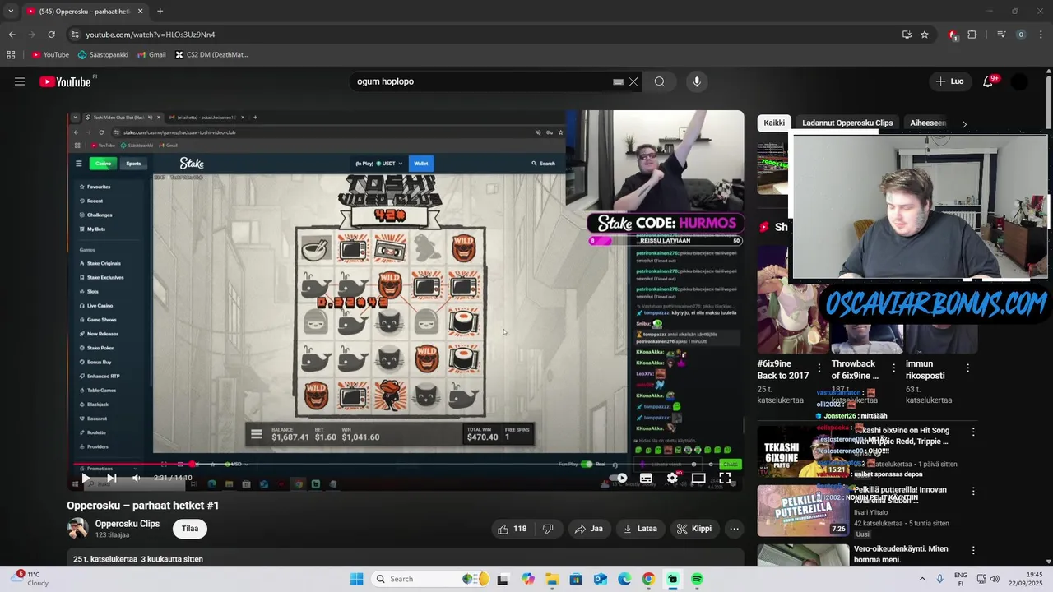
Task: Open Chrome media controls icon
Action: point(1001,35)
